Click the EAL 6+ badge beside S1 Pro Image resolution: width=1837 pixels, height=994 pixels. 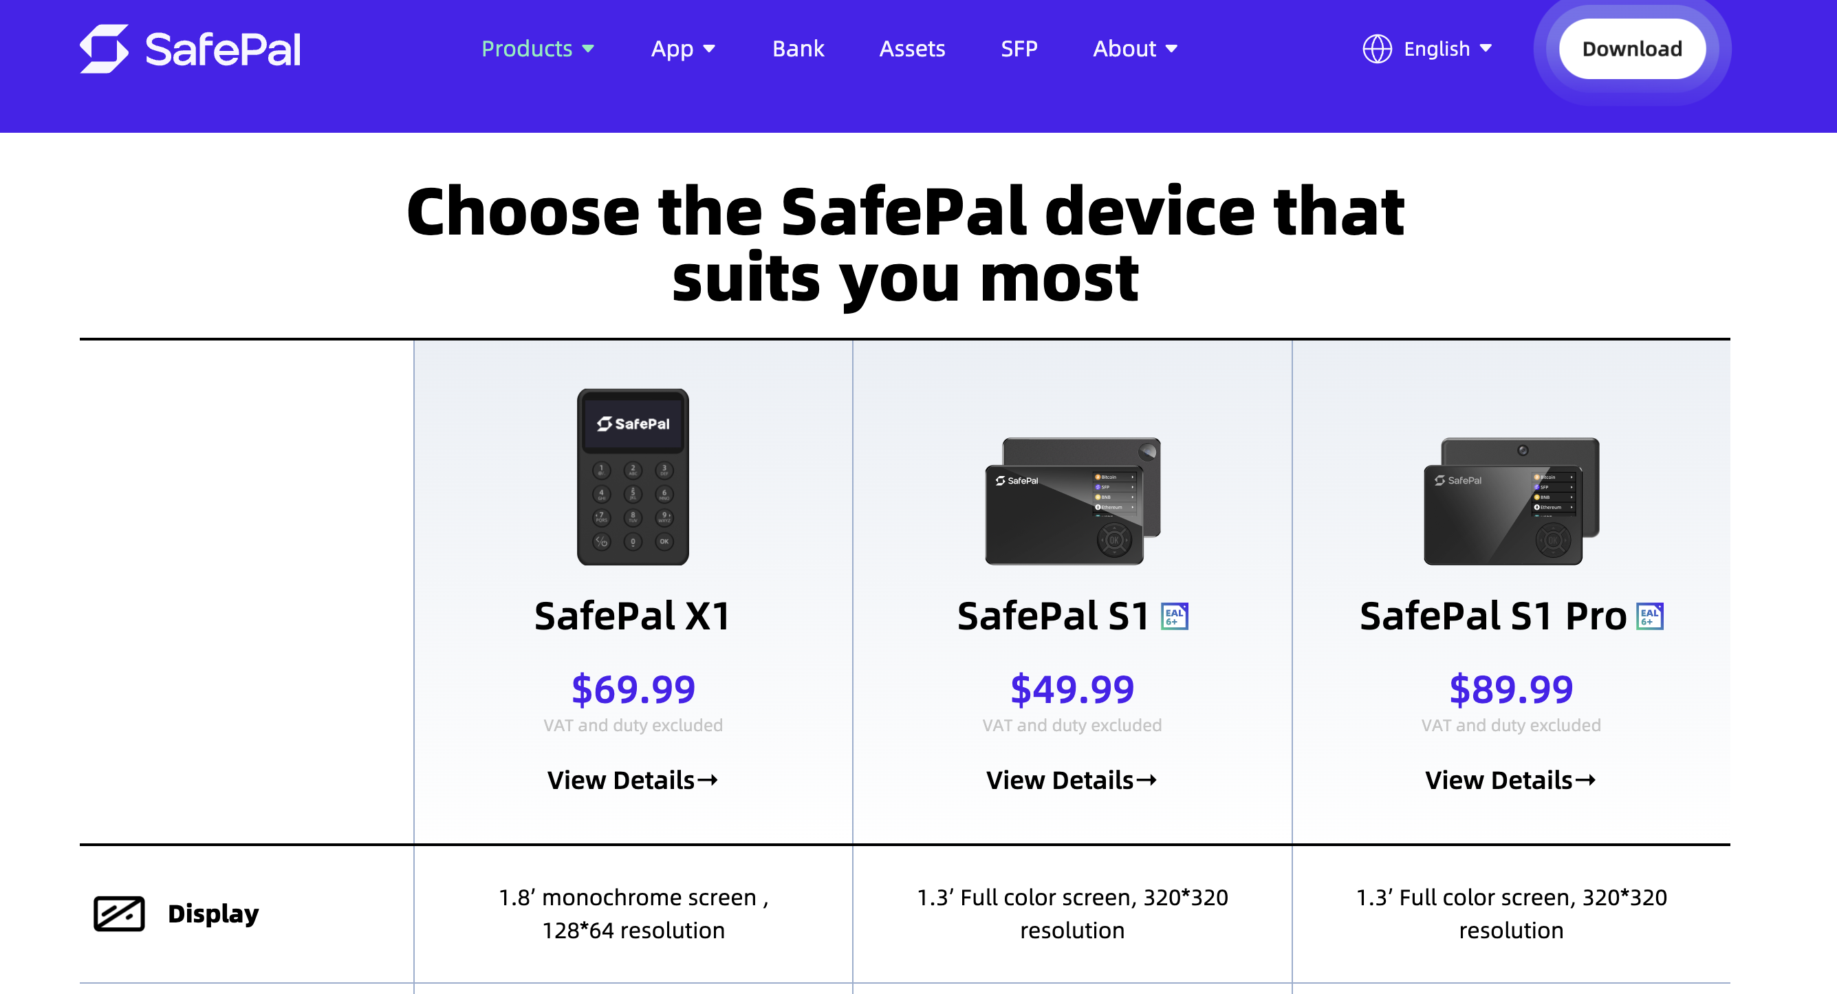[x=1649, y=616]
